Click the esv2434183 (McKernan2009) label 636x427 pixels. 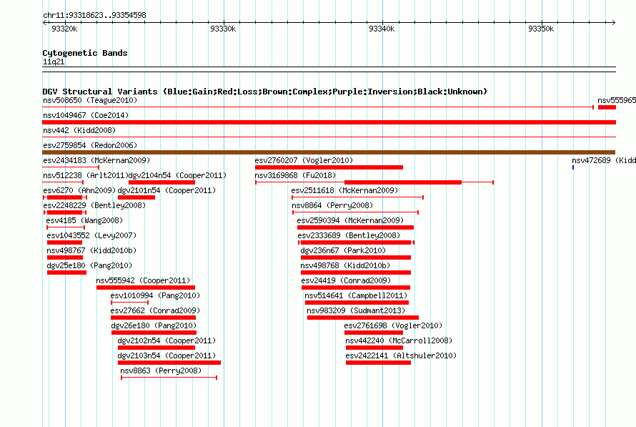[96, 160]
